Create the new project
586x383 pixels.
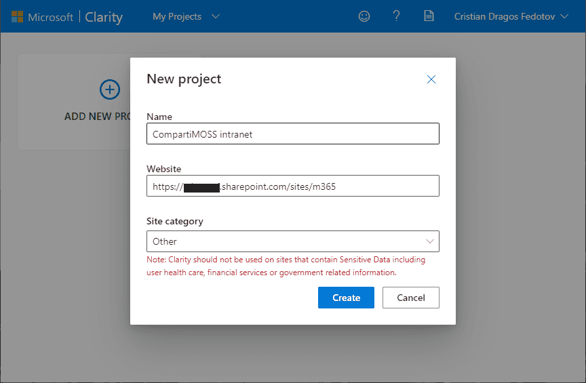pos(346,298)
